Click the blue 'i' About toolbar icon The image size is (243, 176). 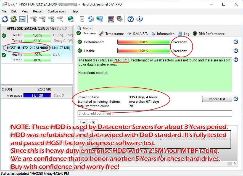[x=139, y=19]
